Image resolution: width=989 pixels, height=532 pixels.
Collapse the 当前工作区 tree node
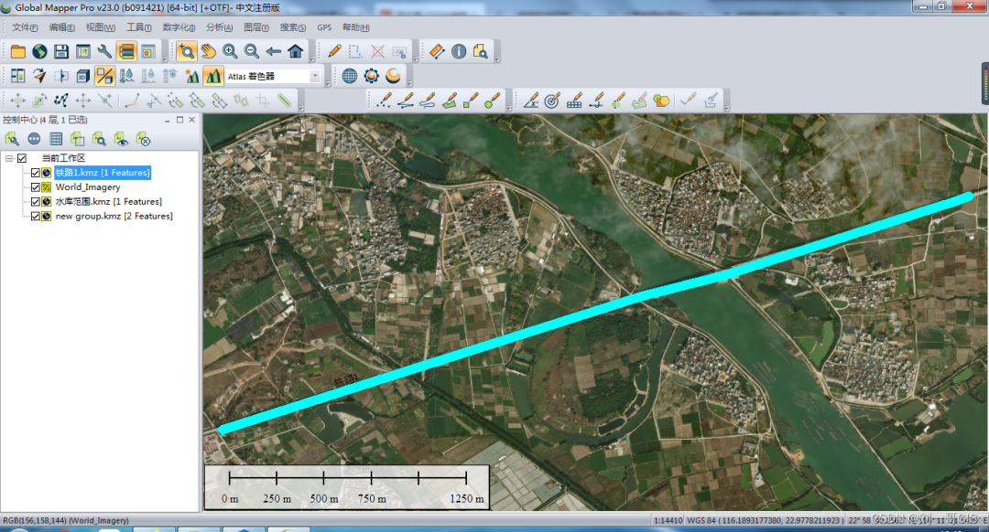click(9, 158)
